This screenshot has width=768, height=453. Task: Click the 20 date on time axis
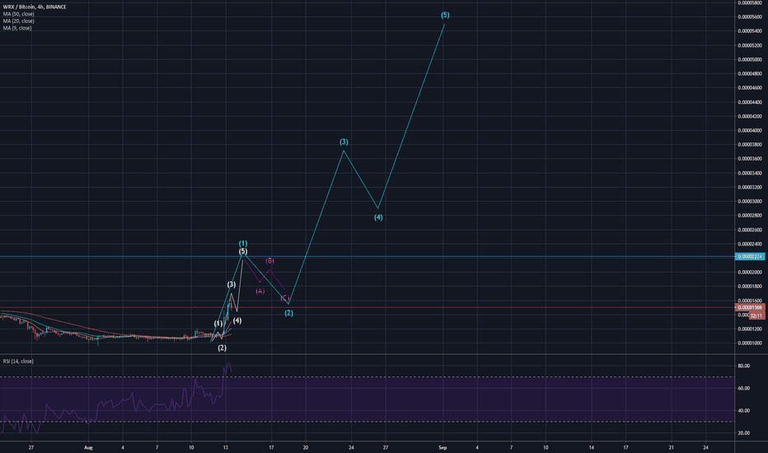click(x=306, y=447)
